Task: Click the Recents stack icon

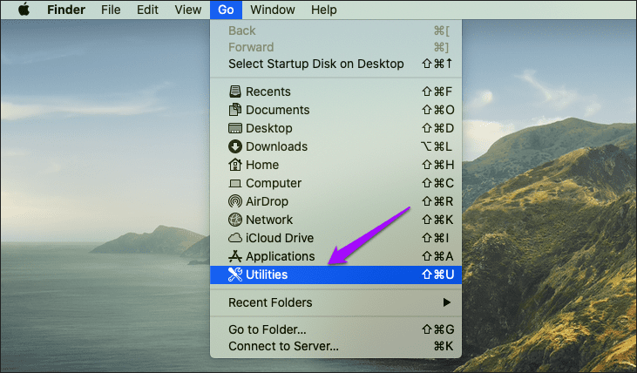Action: 234,92
